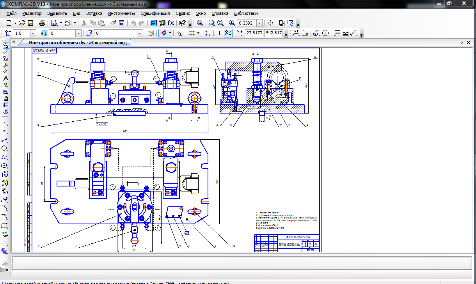This screenshot has width=476, height=284.
Task: Cut selection with the scissors icon
Action: tap(84, 23)
